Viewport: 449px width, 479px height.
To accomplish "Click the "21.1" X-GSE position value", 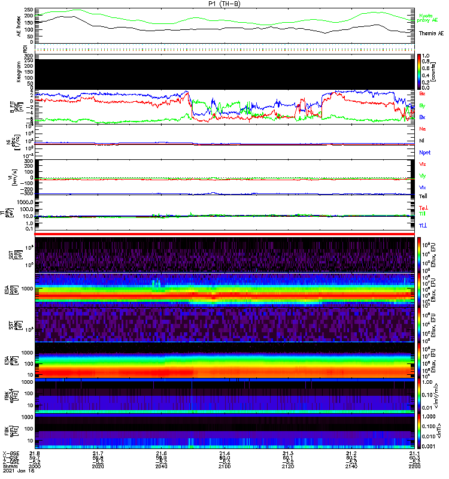I will 414,453.
